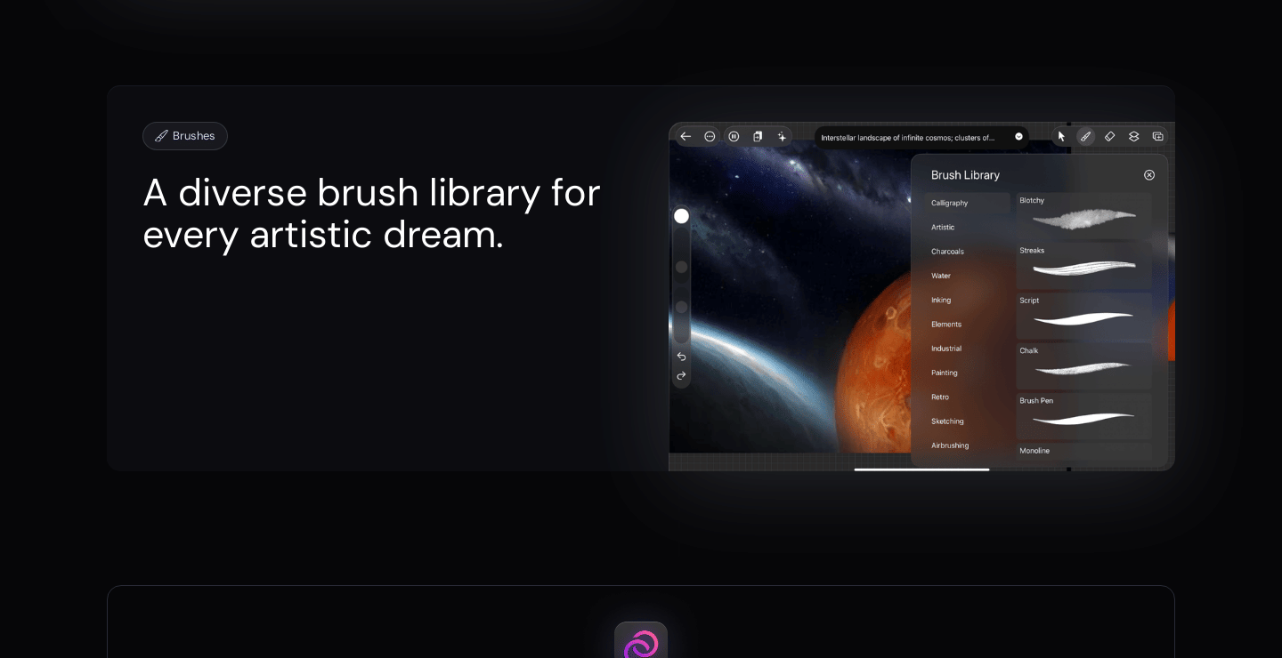Click the pause circle icon
This screenshot has width=1282, height=658.
(x=734, y=136)
